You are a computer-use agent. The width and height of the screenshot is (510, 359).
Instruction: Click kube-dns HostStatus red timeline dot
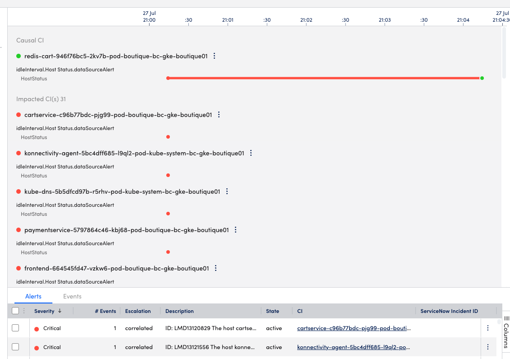168,214
